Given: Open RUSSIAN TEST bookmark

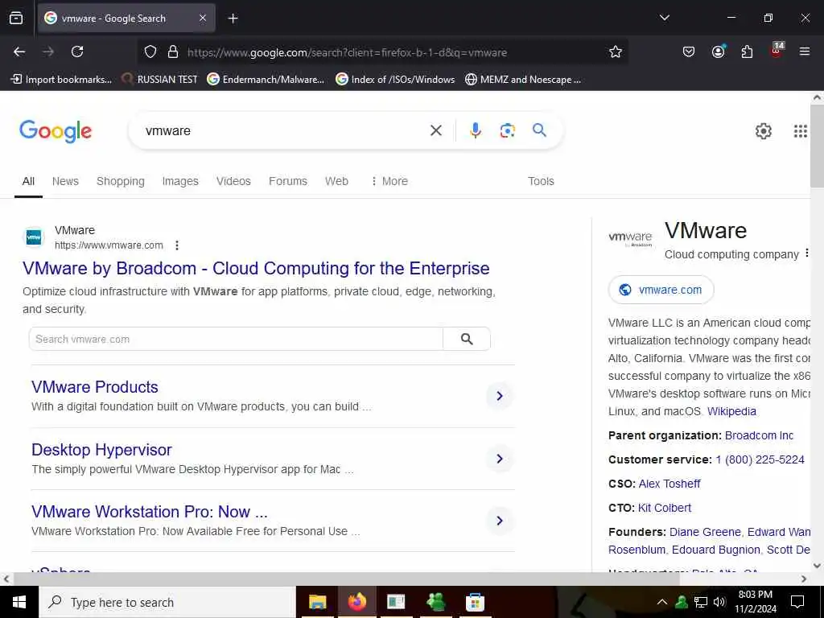Looking at the screenshot, I should click(160, 80).
